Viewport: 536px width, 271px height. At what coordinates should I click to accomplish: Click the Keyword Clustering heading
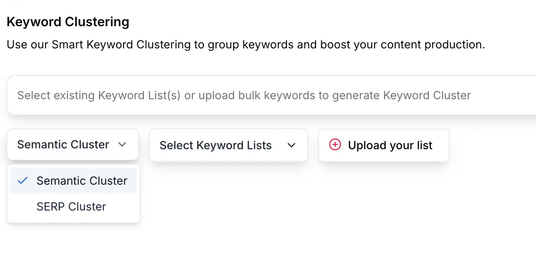[68, 22]
